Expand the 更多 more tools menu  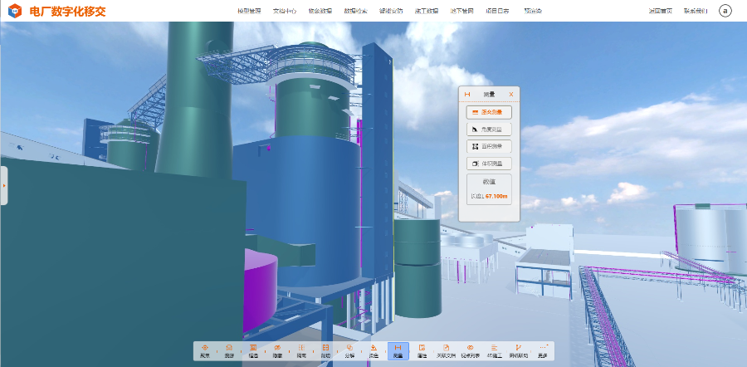[x=543, y=351]
